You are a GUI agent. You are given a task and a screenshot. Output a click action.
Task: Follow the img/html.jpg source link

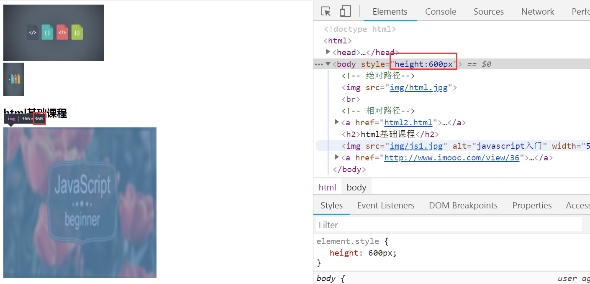pos(419,88)
